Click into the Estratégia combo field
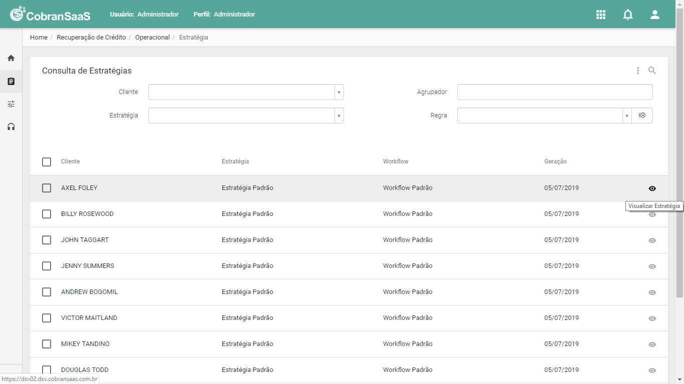The width and height of the screenshot is (684, 384). (241, 115)
